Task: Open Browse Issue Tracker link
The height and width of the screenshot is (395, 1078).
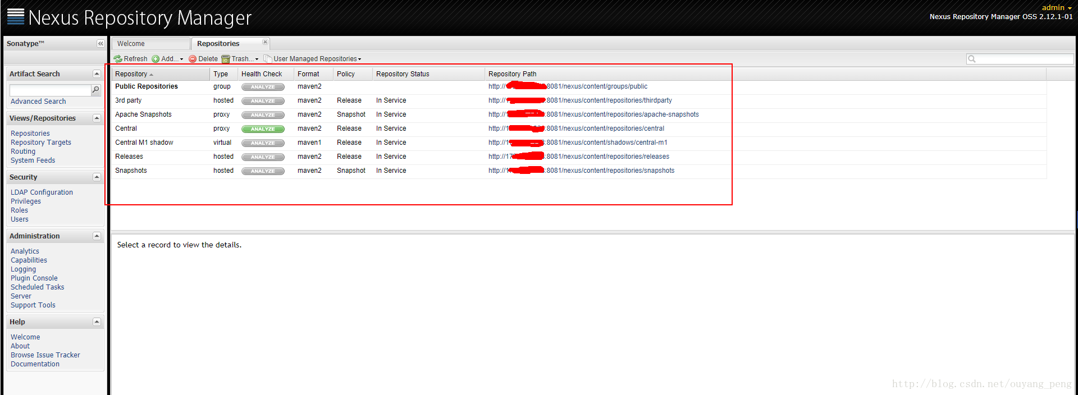Action: tap(45, 355)
